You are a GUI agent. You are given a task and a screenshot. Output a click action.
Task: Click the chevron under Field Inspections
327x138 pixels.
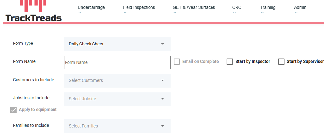point(125,13)
